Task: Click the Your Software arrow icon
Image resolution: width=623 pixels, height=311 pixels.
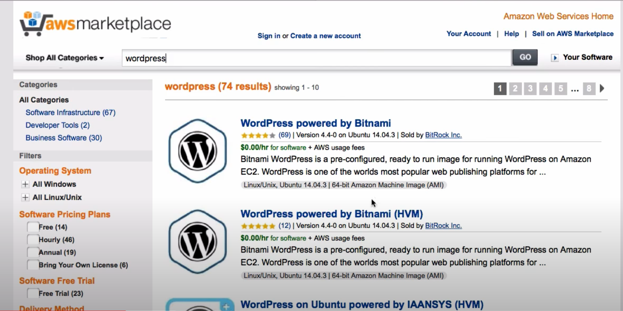Action: tap(555, 58)
